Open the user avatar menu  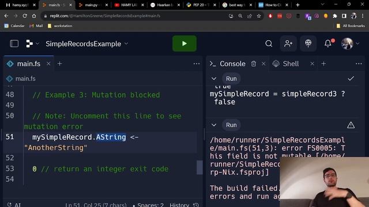[350, 44]
